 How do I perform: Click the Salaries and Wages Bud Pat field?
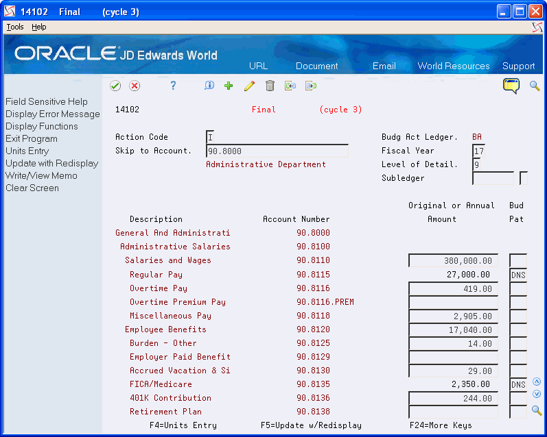(x=518, y=260)
